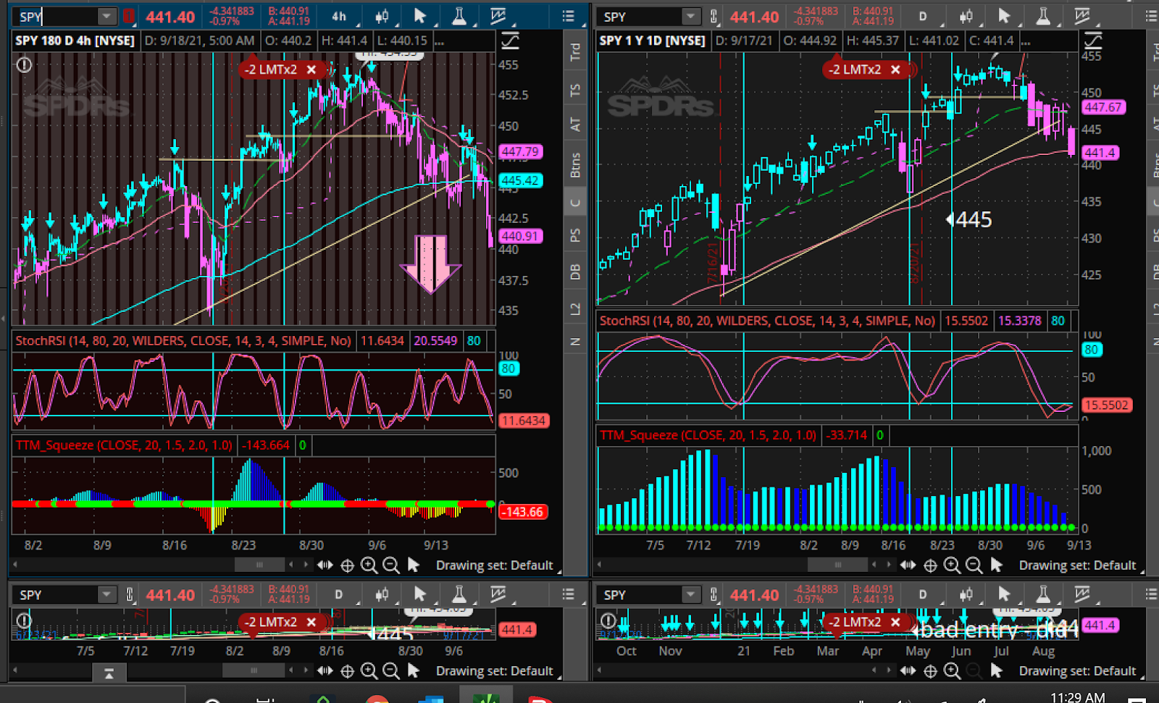Click the pointer icon under the 4h chart
This screenshot has width=1159, height=703.
click(414, 565)
